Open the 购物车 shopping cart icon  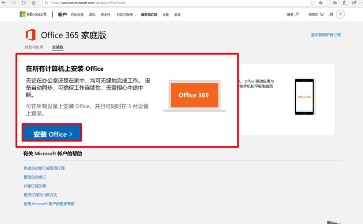tap(322, 14)
